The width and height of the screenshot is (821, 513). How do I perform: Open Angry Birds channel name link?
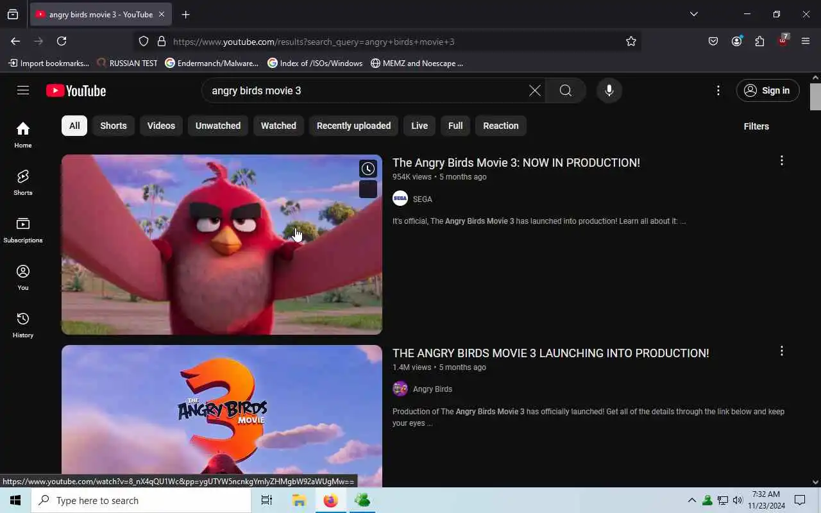coord(433,389)
